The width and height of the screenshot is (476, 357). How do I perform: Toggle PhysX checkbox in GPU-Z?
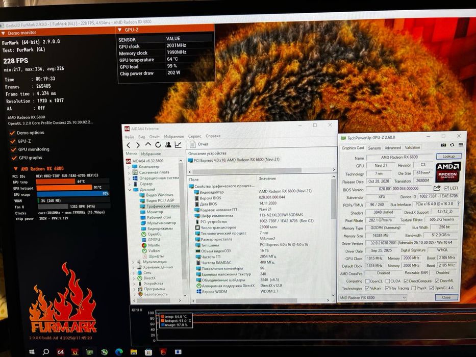pyautogui.click(x=413, y=288)
